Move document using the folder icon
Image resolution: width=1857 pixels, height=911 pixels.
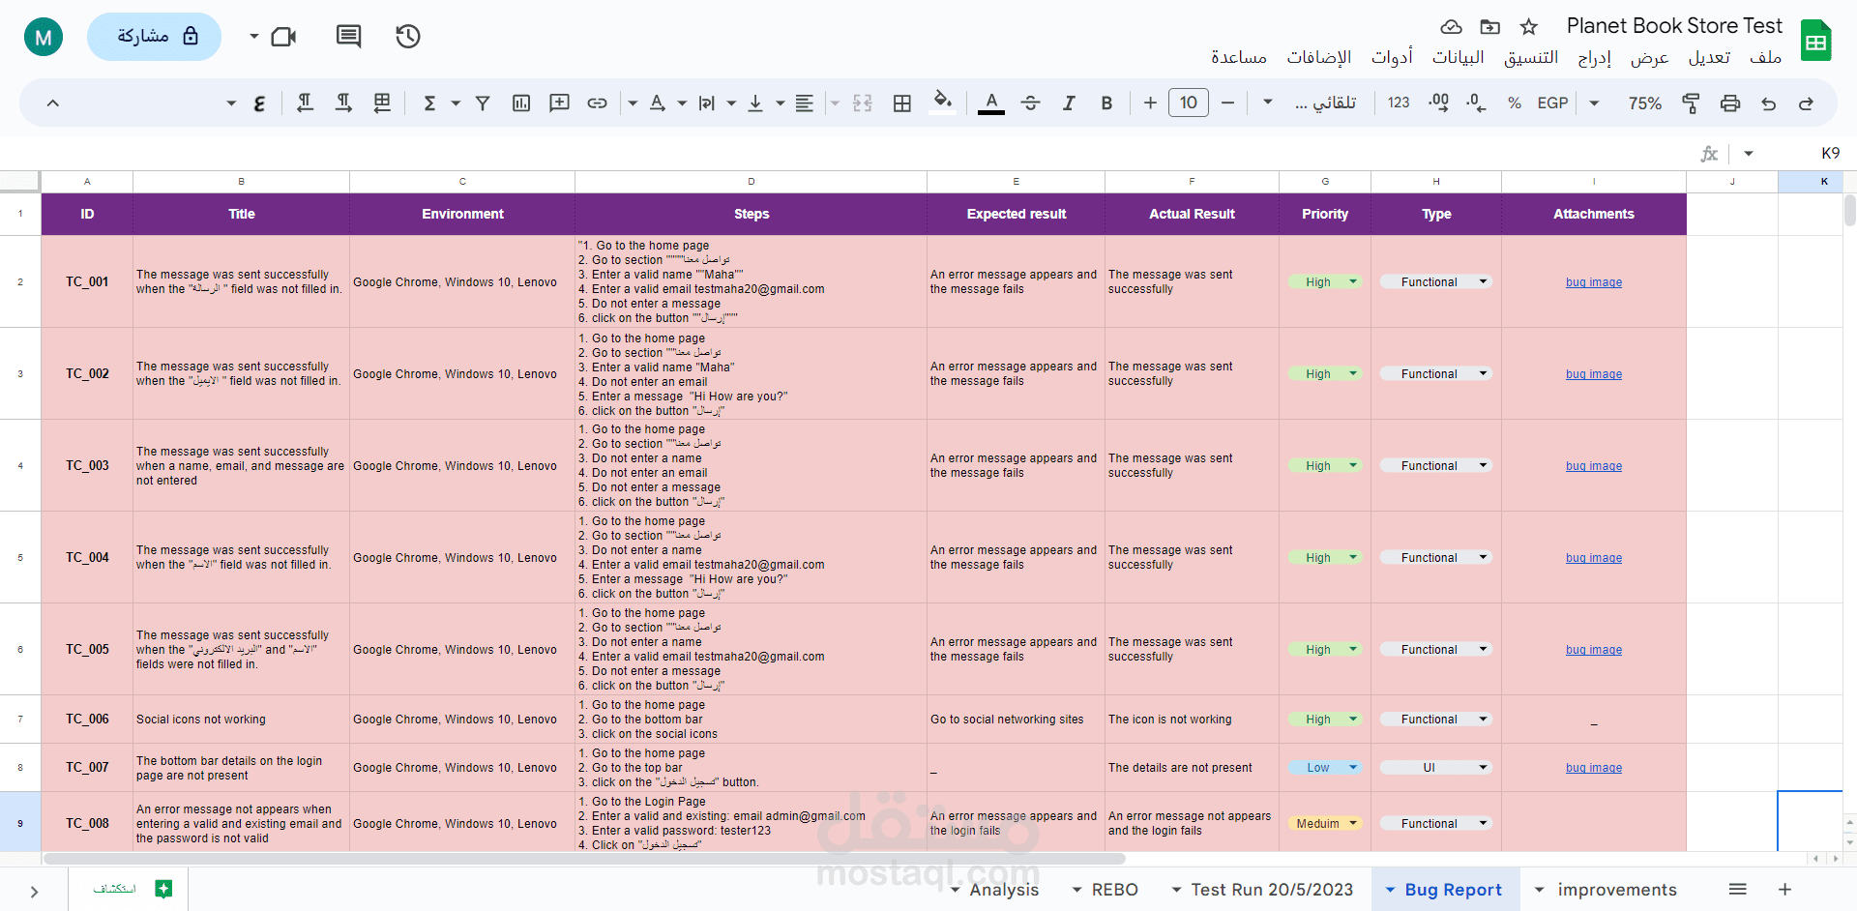click(1490, 26)
